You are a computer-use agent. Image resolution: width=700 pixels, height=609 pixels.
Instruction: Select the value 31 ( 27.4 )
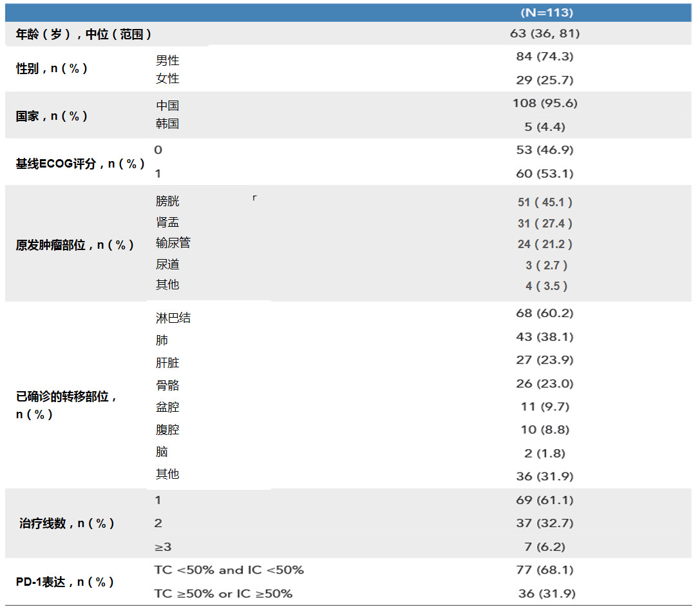tap(545, 224)
